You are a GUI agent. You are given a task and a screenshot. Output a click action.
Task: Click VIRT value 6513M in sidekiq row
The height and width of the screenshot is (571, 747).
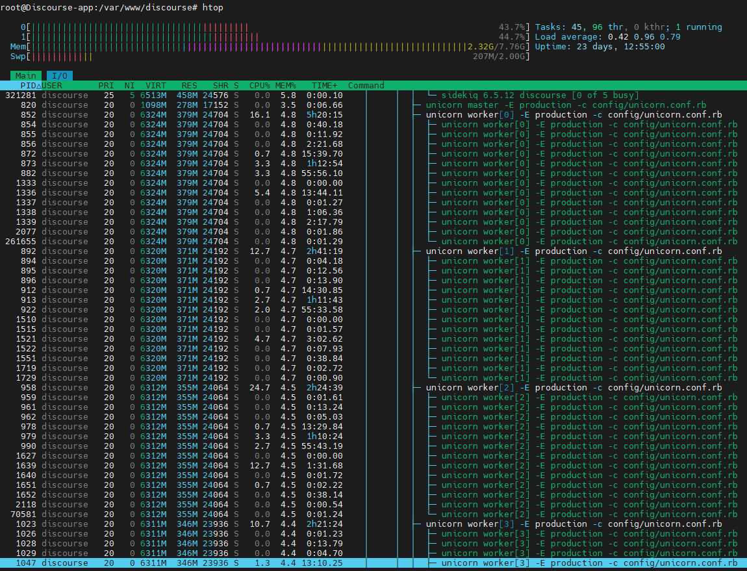click(153, 95)
